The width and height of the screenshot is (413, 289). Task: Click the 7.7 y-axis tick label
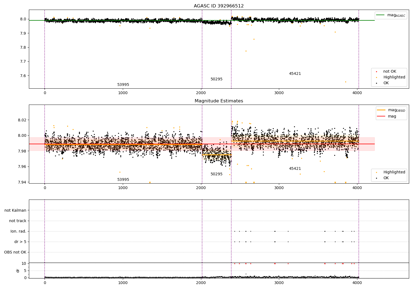point(23,62)
